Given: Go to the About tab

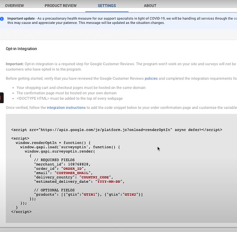Looking at the screenshot, I should [x=150, y=6].
